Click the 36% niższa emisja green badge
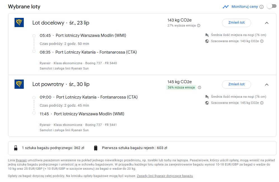 pyautogui.click(x=181, y=87)
